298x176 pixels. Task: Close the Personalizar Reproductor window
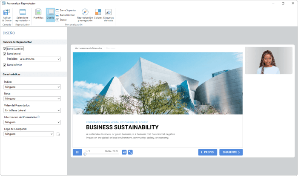point(293,3)
